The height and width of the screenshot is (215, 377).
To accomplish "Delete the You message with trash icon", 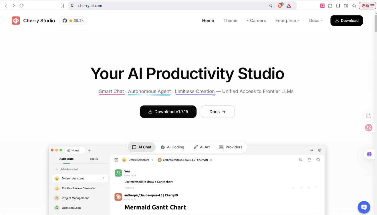I will pyautogui.click(x=316, y=188).
